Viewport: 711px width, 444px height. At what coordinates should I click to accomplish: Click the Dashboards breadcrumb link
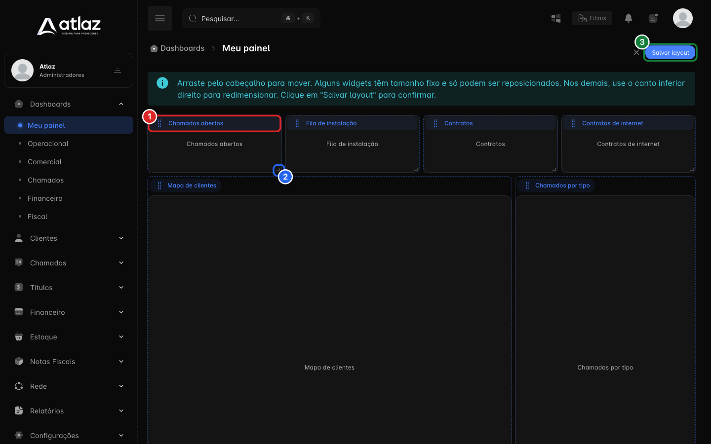[x=182, y=48]
